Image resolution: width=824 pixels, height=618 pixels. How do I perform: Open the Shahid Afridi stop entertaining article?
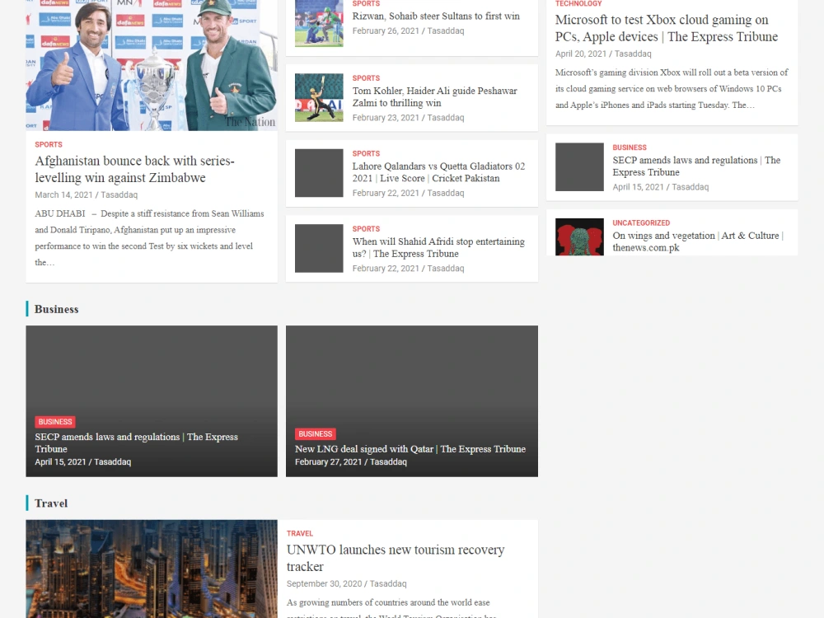click(438, 247)
